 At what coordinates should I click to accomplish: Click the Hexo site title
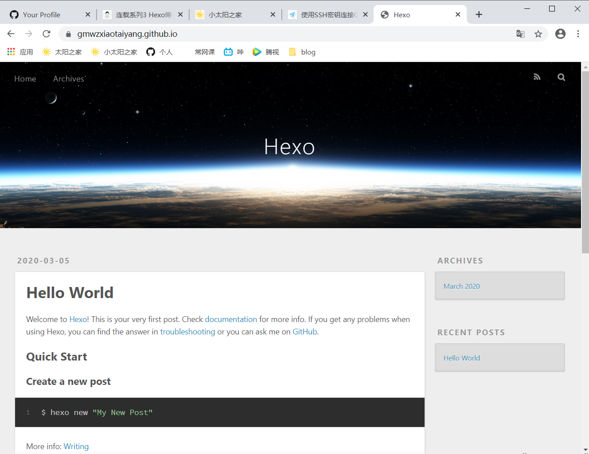[289, 147]
